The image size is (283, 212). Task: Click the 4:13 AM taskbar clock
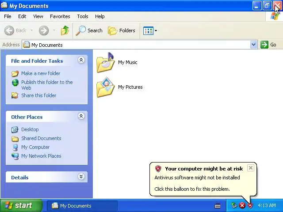pos(267,205)
